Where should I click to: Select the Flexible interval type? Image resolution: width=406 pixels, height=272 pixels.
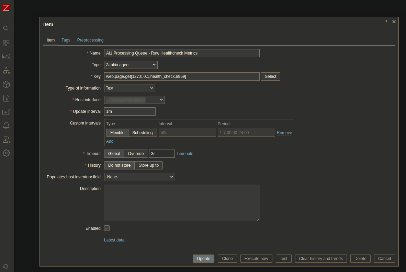117,133
